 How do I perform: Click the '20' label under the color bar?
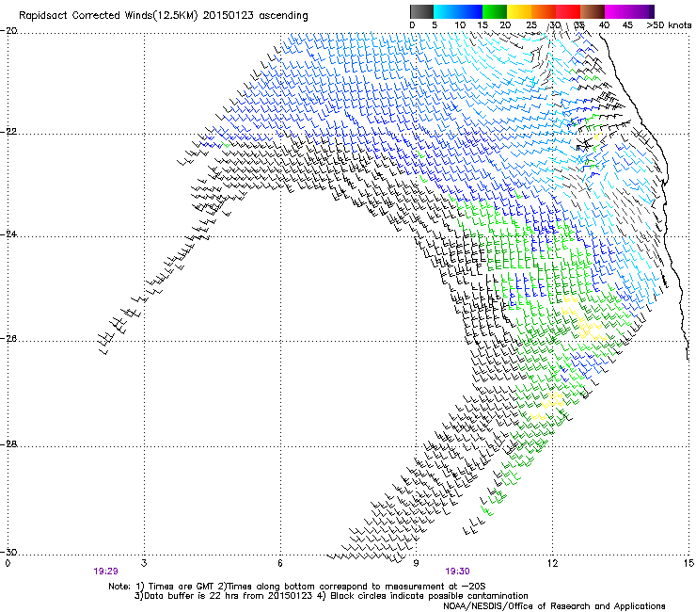pos(505,25)
